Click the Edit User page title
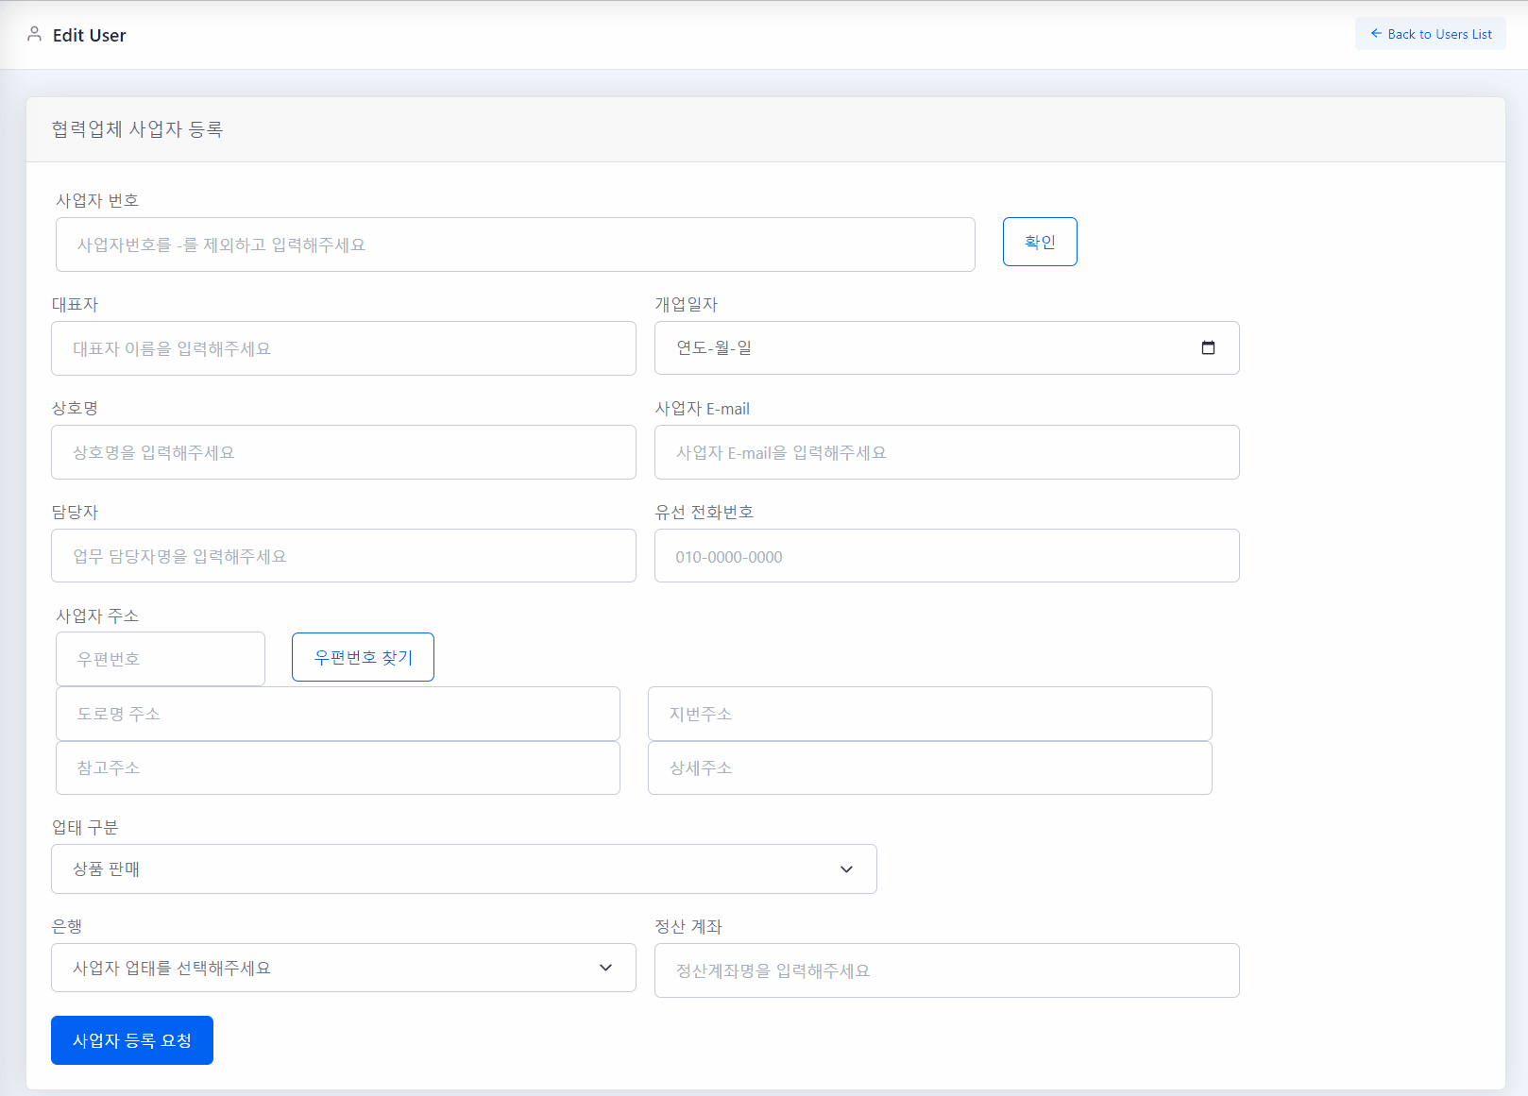The width and height of the screenshot is (1528, 1096). (x=89, y=35)
